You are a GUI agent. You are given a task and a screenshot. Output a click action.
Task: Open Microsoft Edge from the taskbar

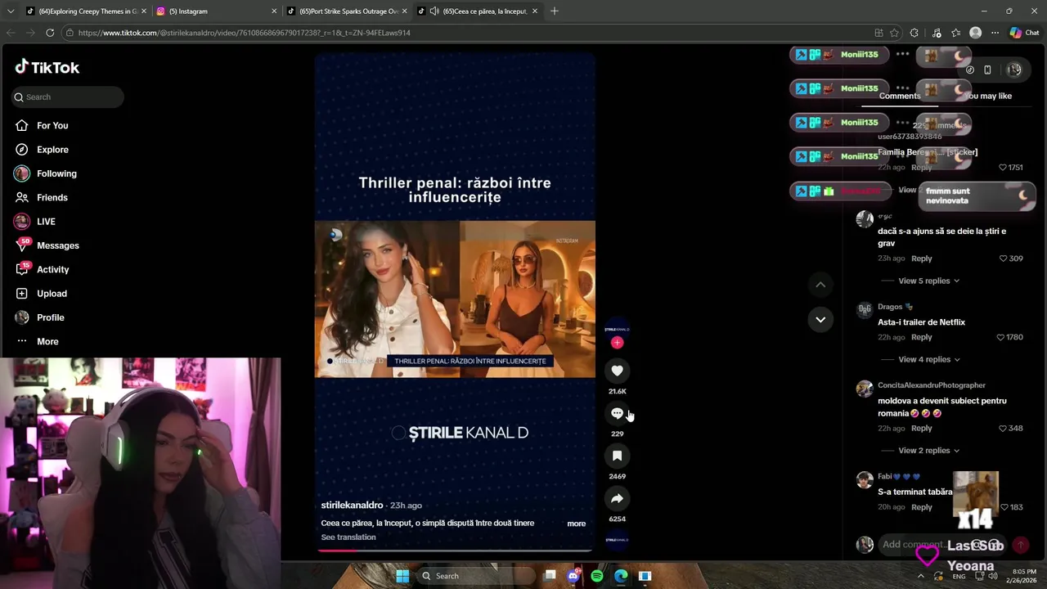click(x=621, y=576)
